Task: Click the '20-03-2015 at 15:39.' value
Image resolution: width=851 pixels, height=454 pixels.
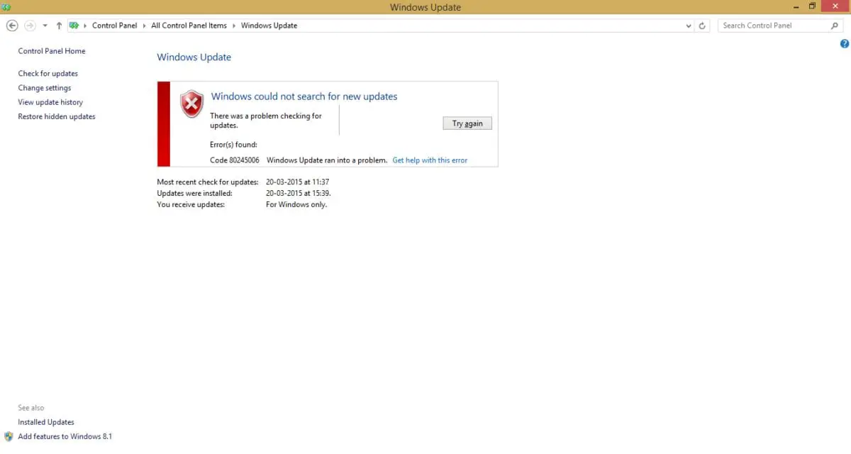Action: point(299,193)
